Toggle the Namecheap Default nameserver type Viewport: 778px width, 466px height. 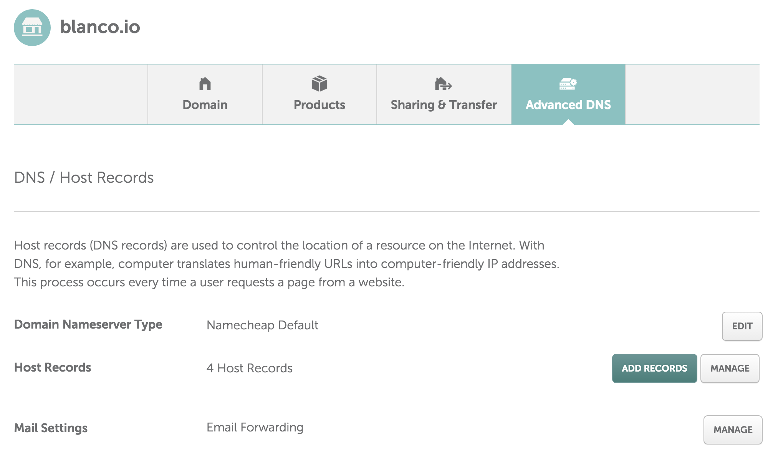coord(742,326)
